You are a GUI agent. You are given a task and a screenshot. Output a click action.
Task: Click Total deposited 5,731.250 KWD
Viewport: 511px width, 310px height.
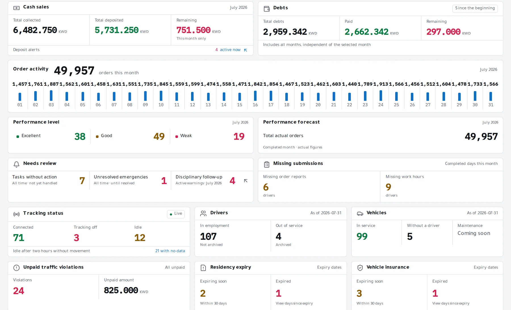pyautogui.click(x=122, y=30)
